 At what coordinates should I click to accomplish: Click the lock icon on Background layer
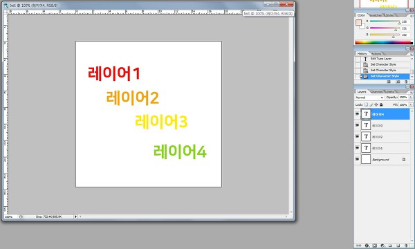click(x=404, y=160)
